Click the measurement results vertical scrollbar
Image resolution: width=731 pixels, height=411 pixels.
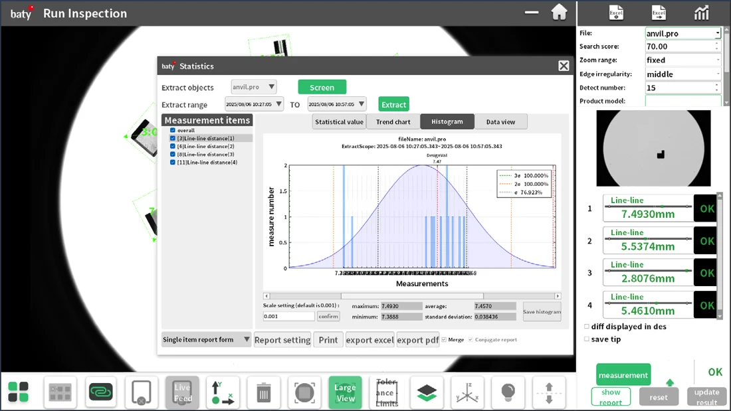point(719,256)
